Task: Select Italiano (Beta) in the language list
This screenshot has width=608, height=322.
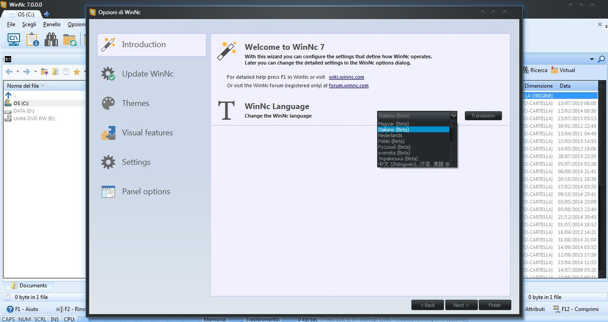Action: (x=413, y=130)
